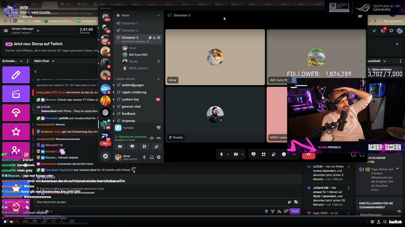Image resolution: width=405 pixels, height=227 pixels.
Task: Share the video with player share icon
Action: 379,222
